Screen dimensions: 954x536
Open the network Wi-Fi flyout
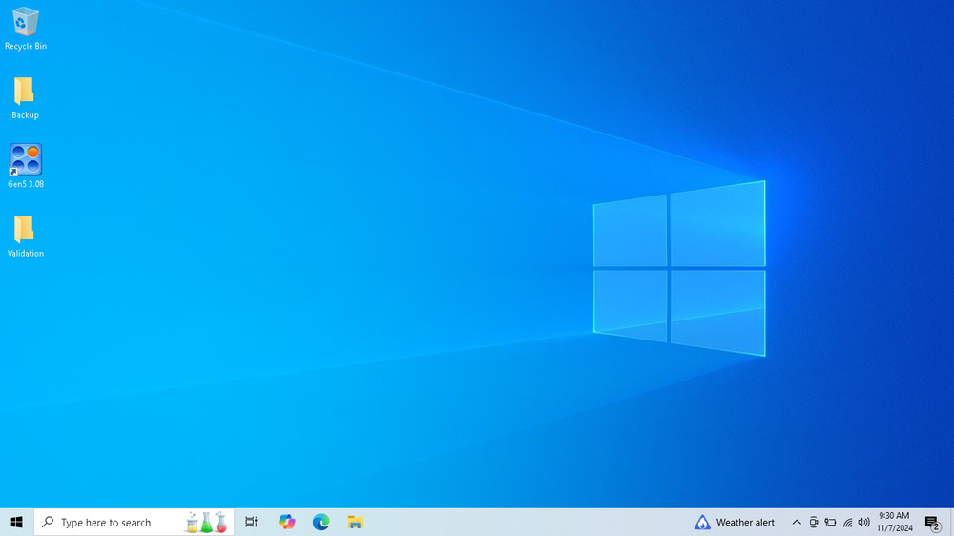click(847, 522)
